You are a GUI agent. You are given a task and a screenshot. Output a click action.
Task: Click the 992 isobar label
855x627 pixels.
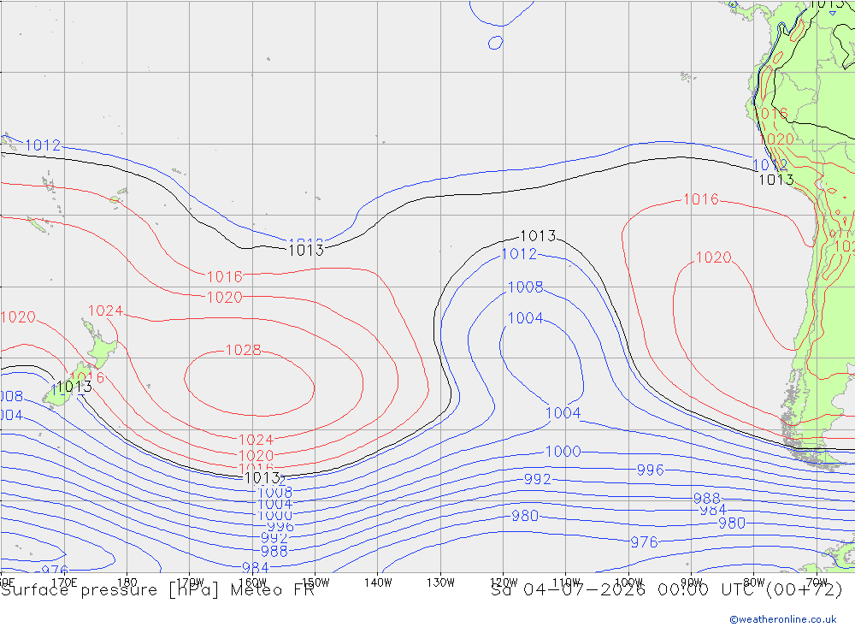tap(537, 479)
